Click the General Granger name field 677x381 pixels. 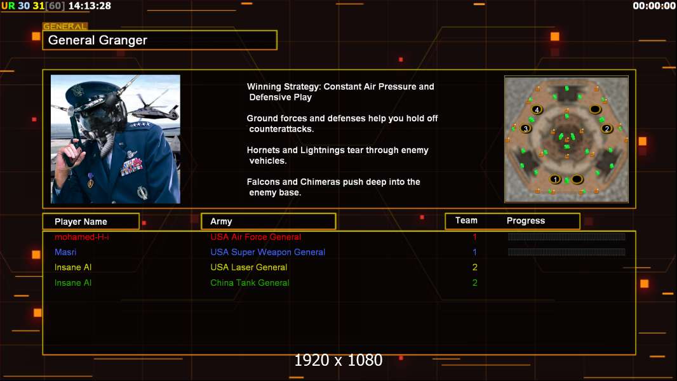(x=160, y=40)
